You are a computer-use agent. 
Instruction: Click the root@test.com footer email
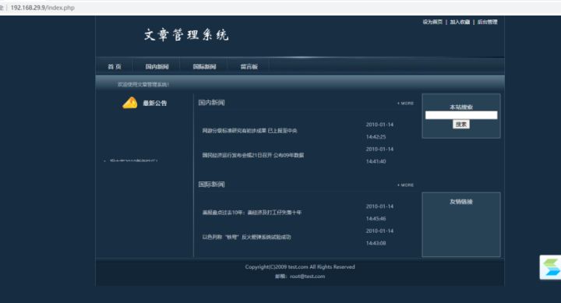(x=307, y=277)
